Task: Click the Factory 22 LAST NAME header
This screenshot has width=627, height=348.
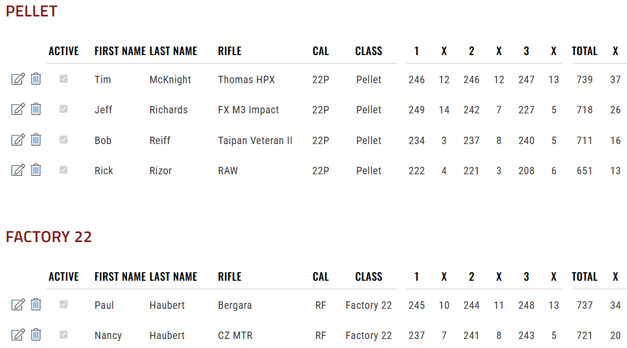Action: coord(173,276)
